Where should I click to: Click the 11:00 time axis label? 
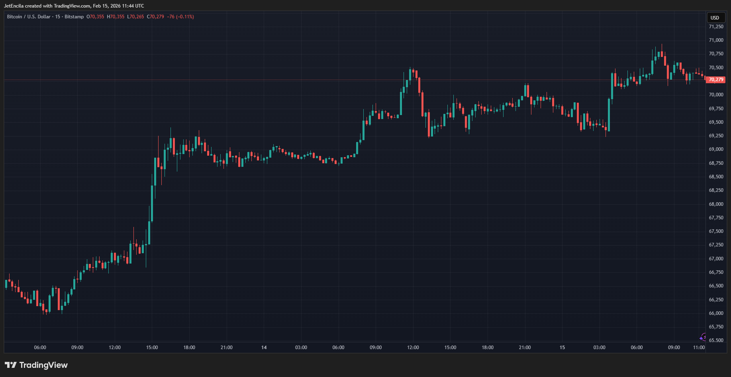click(x=699, y=348)
